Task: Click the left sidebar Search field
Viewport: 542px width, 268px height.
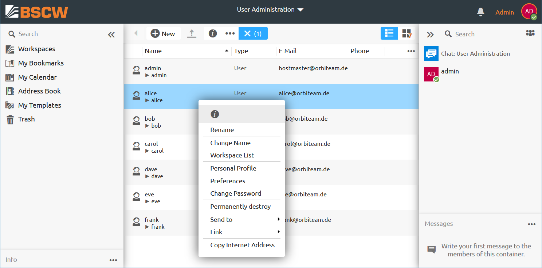Action: click(55, 34)
